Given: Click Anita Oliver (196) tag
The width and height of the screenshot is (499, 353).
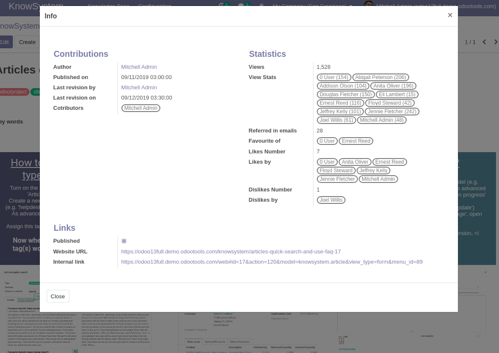Looking at the screenshot, I should tap(393, 86).
